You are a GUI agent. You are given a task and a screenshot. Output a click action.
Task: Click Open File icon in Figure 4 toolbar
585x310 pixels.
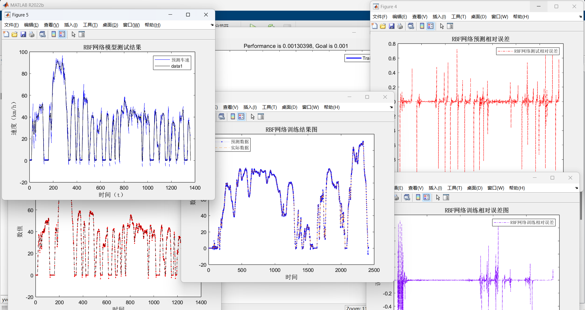(383, 26)
